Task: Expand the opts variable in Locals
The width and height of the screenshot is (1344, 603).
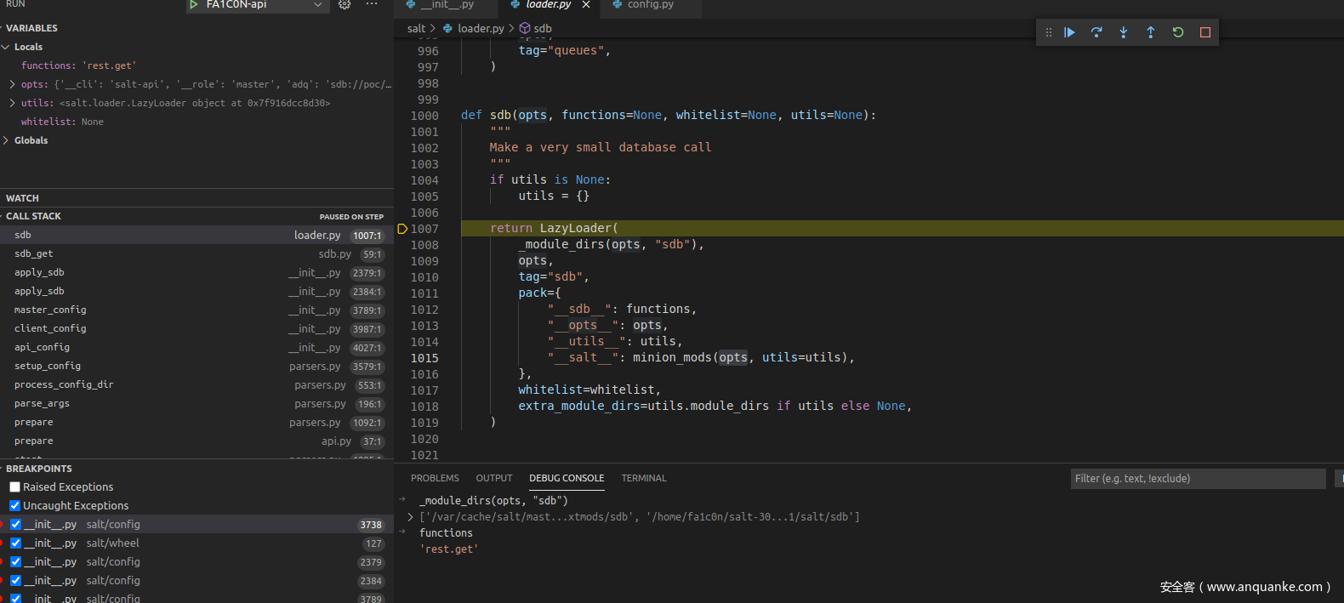Action: click(x=12, y=84)
